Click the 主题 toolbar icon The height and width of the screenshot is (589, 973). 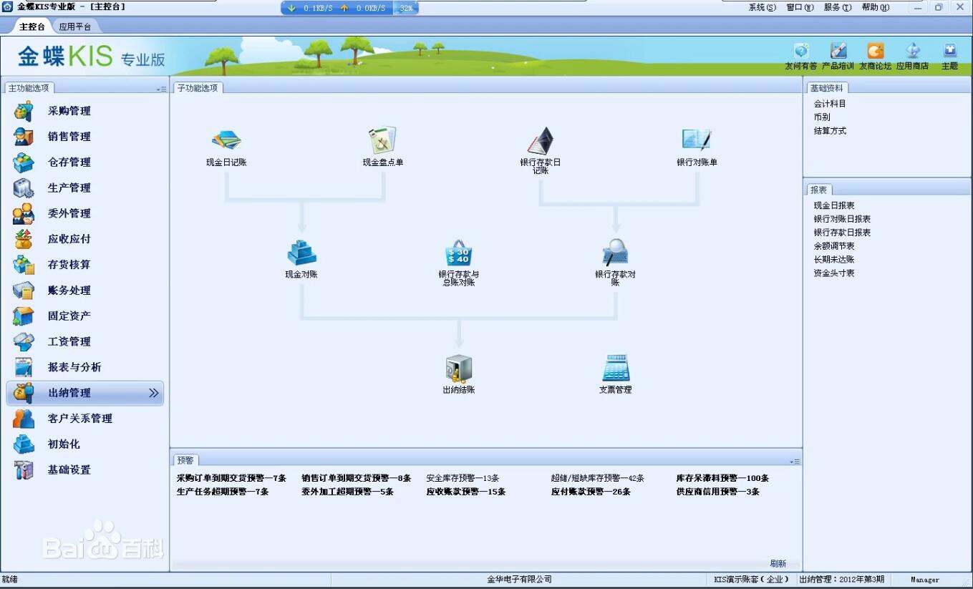tap(949, 51)
